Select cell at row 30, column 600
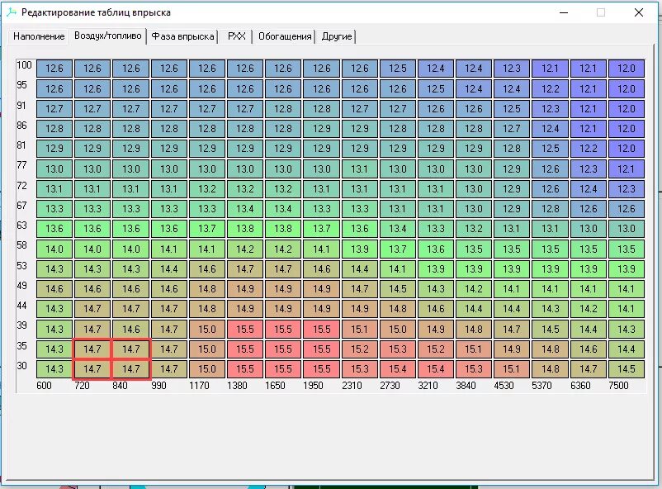Screen dimensions: 662x489 pyautogui.click(x=54, y=369)
